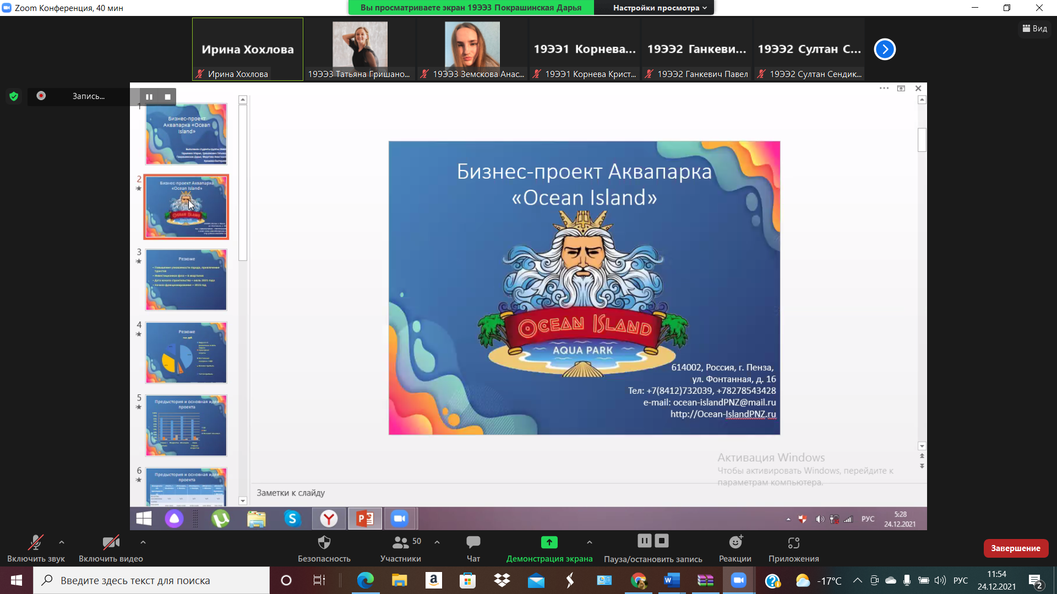Click shared screen uTorrent taskbar icon
This screenshot has height=594, width=1057.
[x=221, y=519]
